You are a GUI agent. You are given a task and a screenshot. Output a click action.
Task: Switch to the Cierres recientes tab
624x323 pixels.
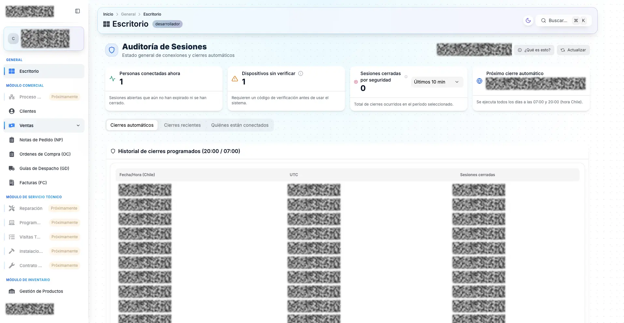tap(182, 125)
